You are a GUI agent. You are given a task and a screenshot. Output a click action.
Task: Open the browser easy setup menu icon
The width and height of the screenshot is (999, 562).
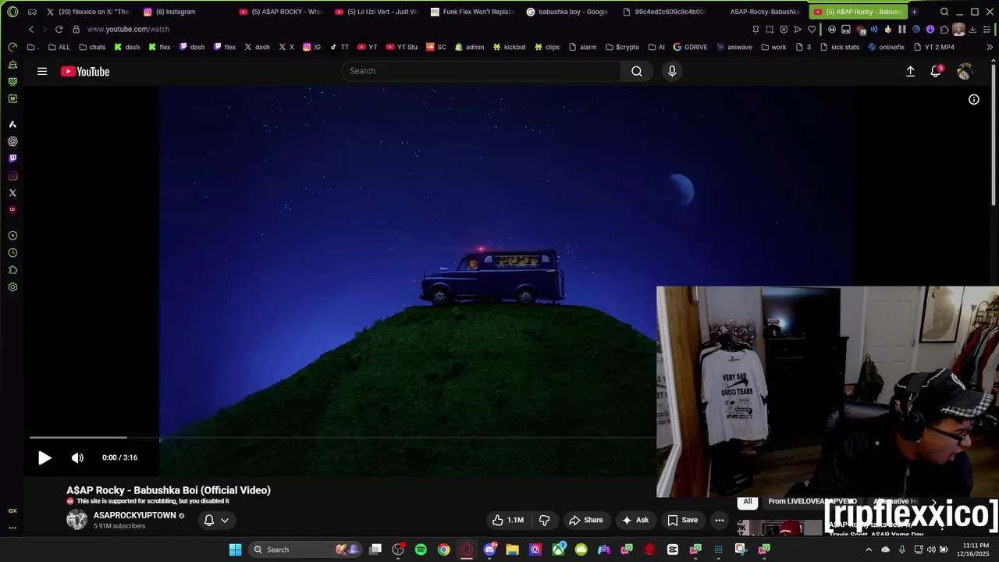[x=987, y=30]
